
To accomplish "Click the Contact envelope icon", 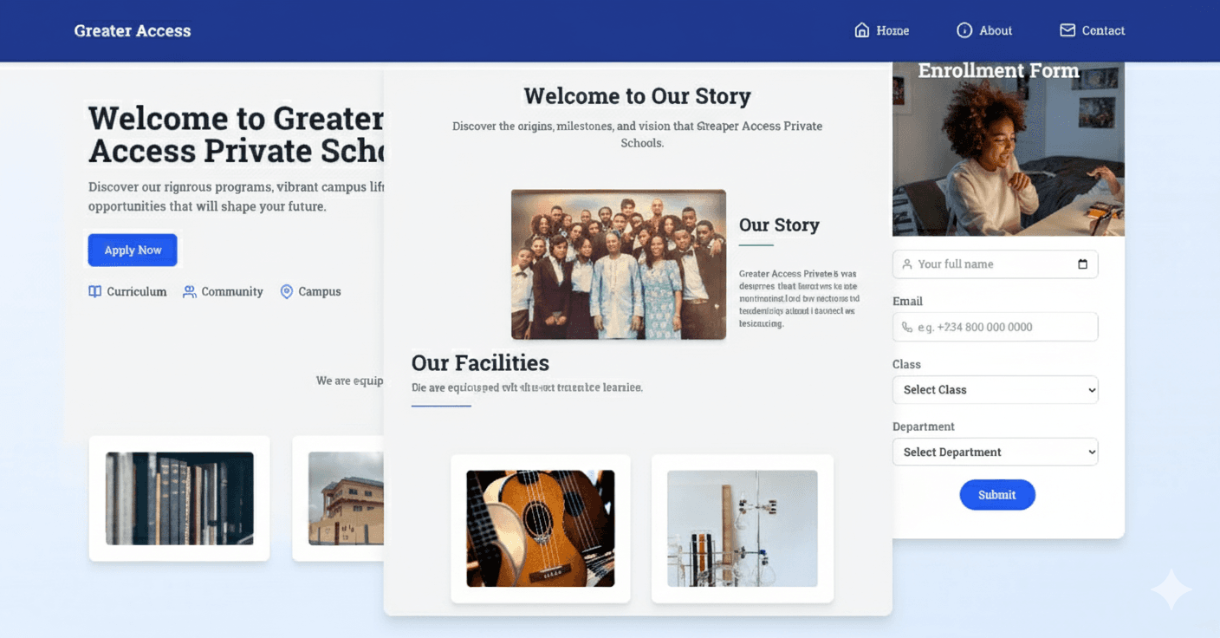I will pyautogui.click(x=1067, y=30).
